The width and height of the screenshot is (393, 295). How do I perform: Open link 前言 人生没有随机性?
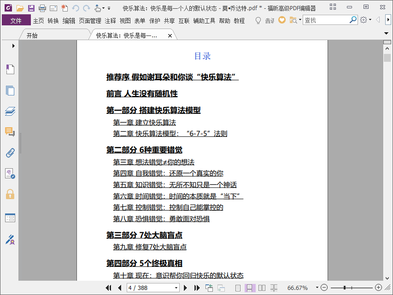[x=142, y=94]
